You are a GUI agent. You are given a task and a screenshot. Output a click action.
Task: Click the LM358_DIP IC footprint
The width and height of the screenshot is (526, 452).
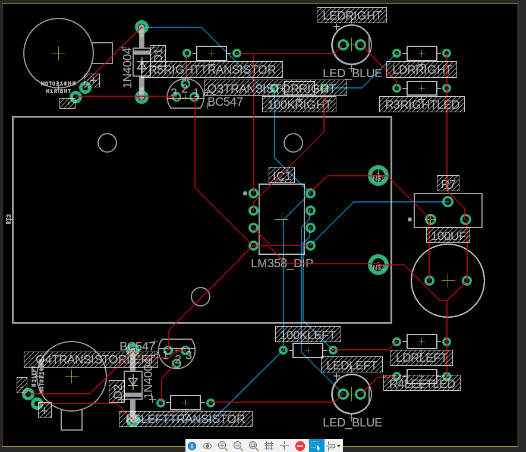tap(282, 219)
